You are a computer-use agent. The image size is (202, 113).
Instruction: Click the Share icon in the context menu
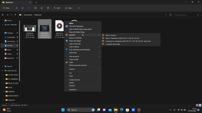pyautogui.click(x=67, y=62)
